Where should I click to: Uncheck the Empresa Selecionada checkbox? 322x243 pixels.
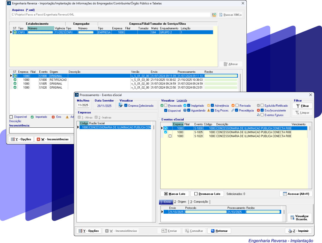(x=126, y=106)
